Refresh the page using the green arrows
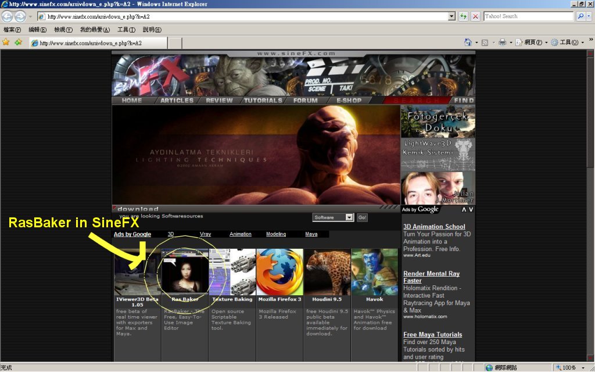 (463, 16)
